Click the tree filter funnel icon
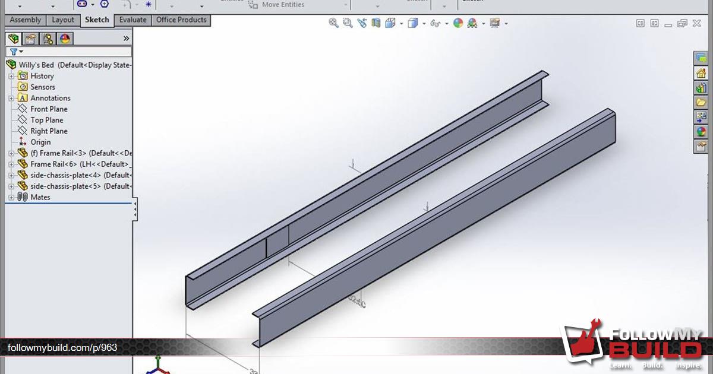The width and height of the screenshot is (713, 374). 14,52
